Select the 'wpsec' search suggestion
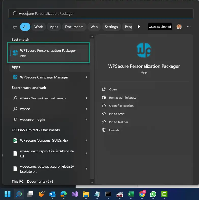This screenshot has width=199, height=200. 50,109
